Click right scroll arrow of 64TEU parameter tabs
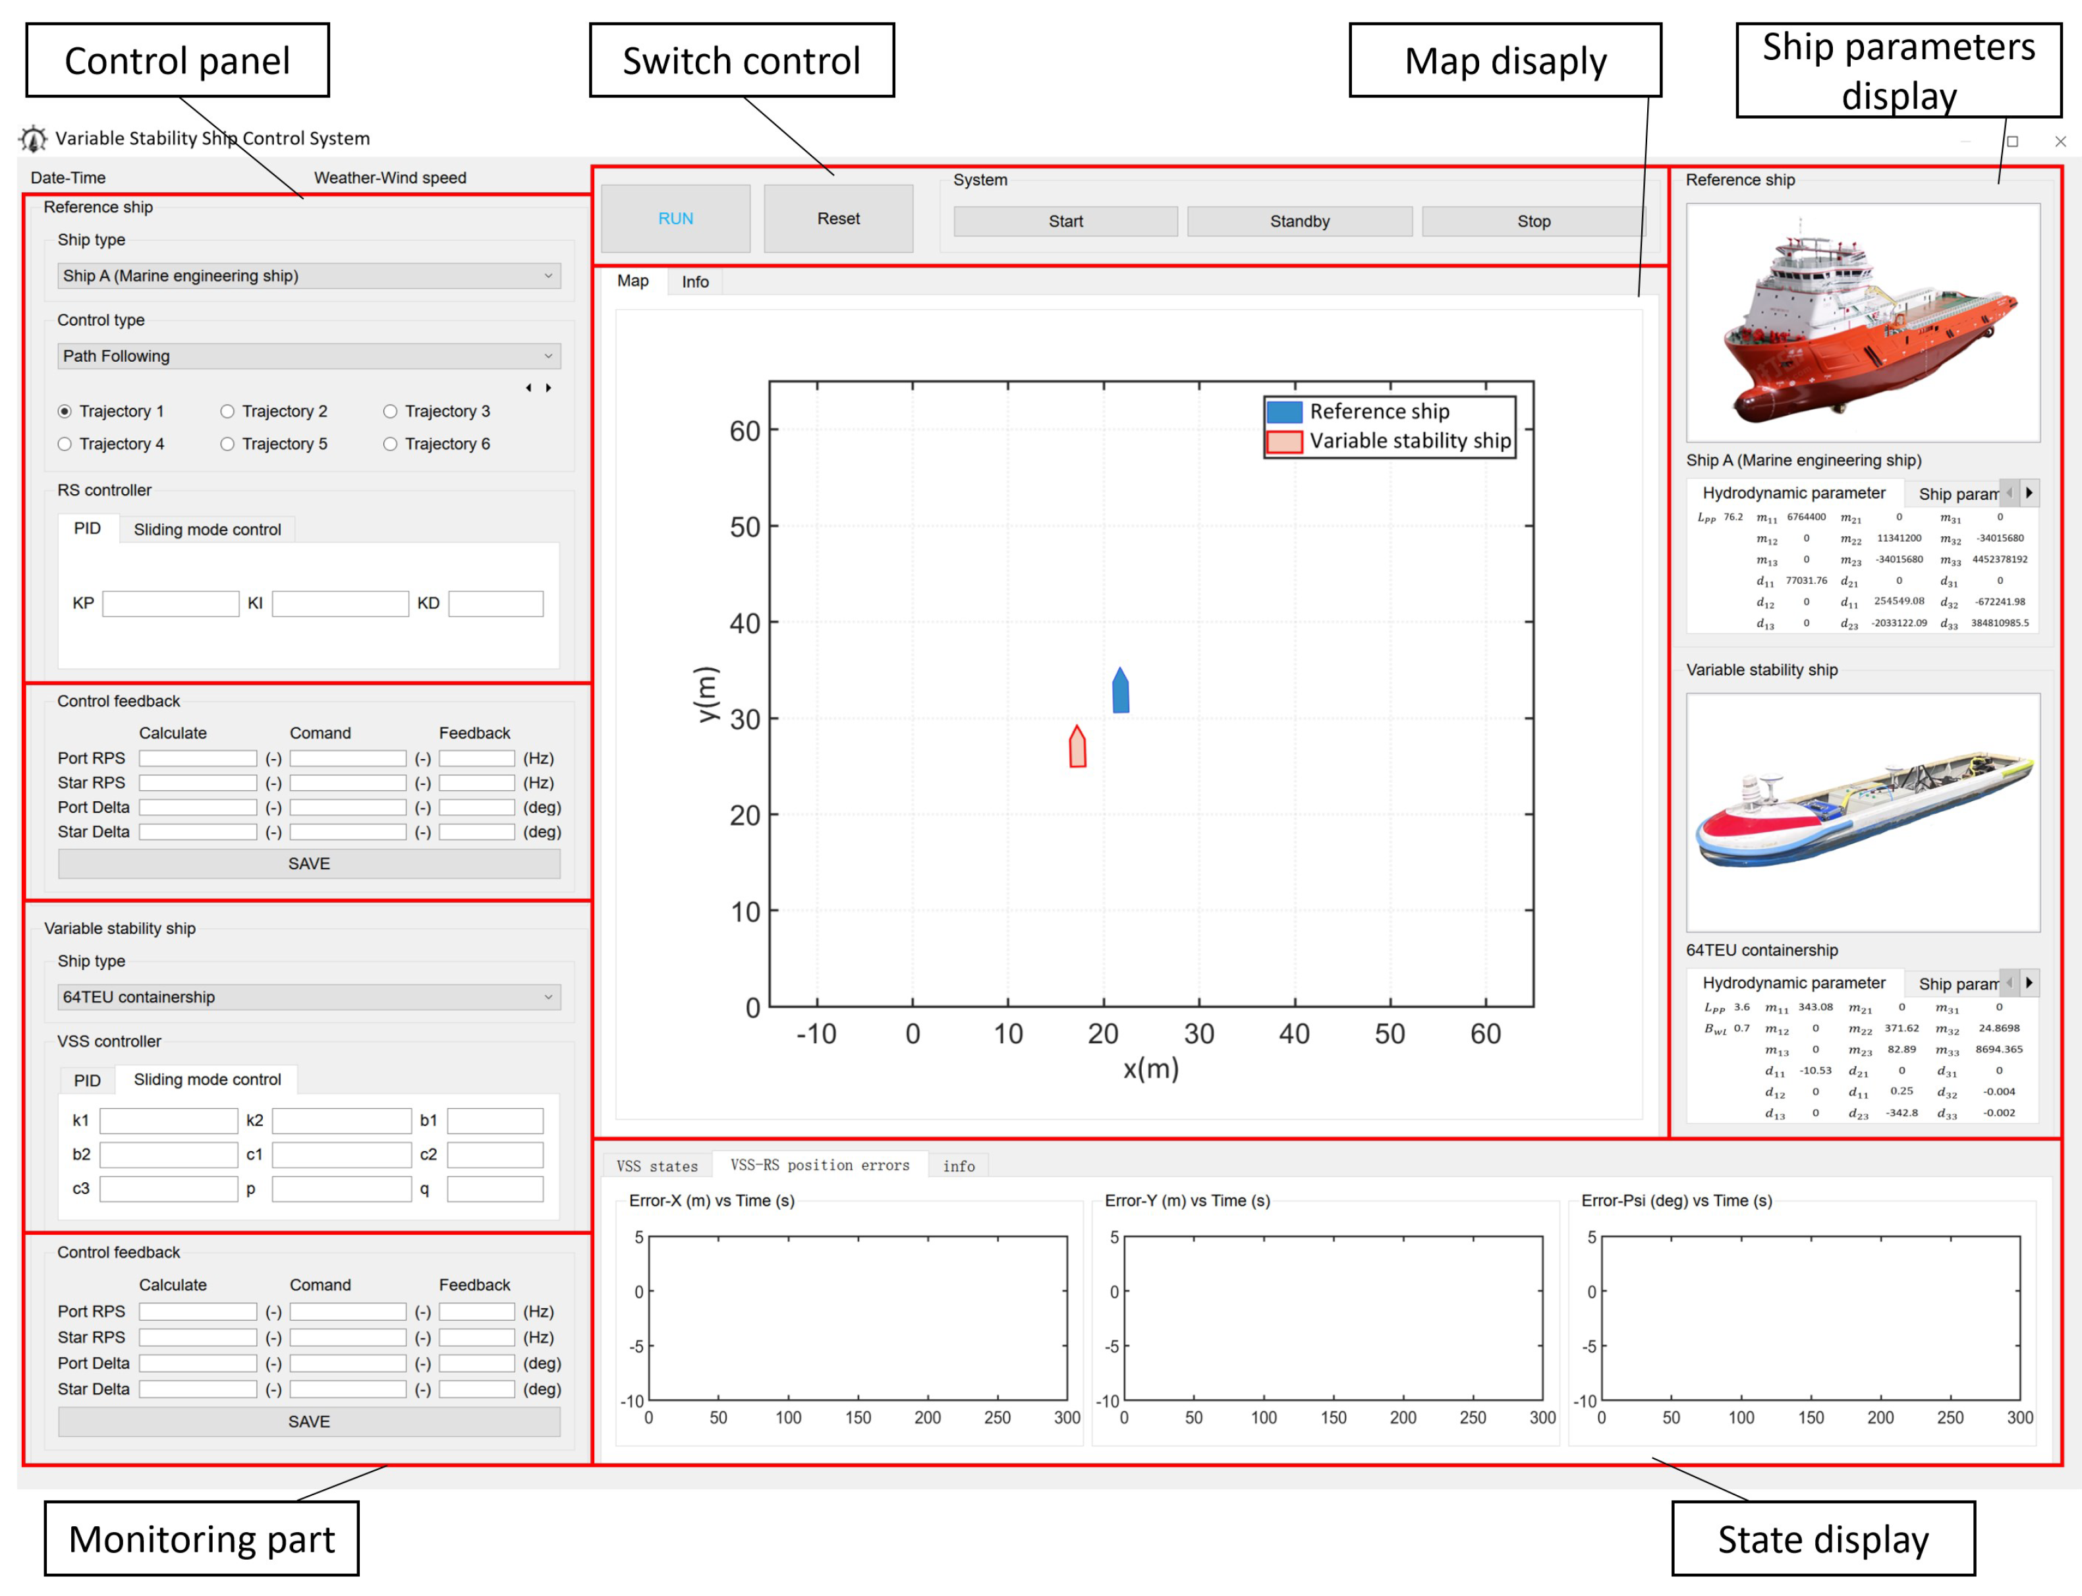Viewport: 2082px width, 1596px height. tap(2029, 983)
